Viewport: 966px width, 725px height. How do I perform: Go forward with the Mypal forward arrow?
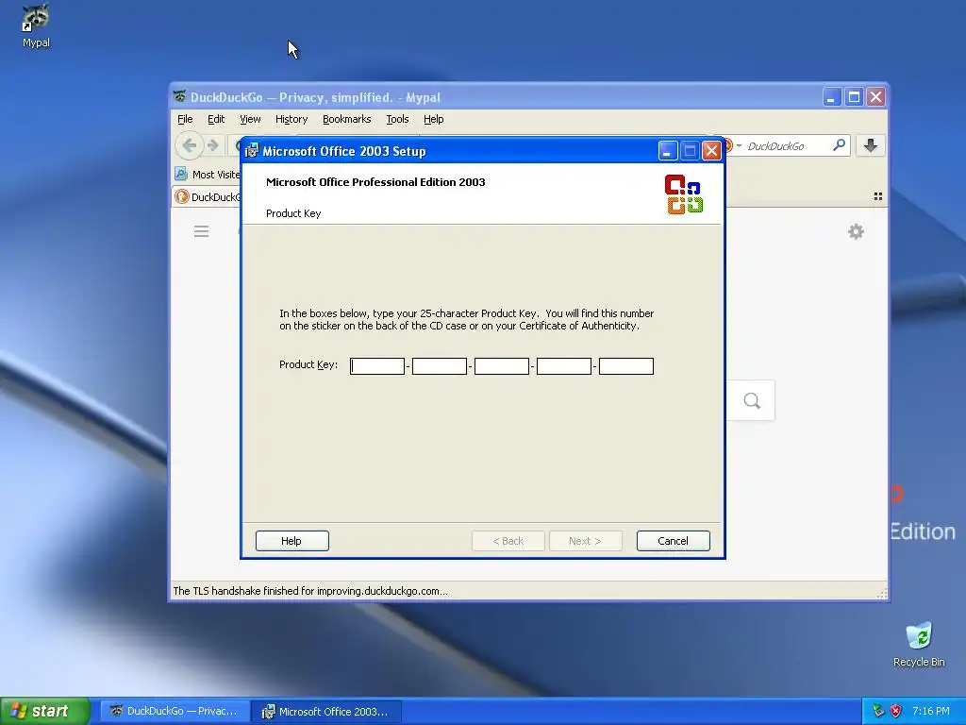212,145
